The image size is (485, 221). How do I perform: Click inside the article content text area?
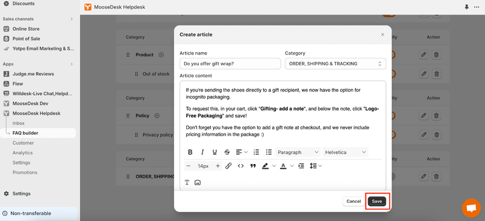point(283,113)
